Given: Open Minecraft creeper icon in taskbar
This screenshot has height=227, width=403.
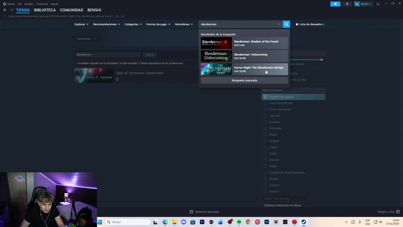Looking at the screenshot, I should click(x=276, y=222).
